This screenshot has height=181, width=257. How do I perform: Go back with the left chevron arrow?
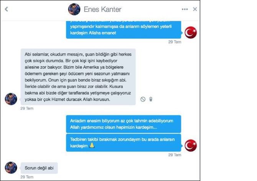(x=7, y=9)
